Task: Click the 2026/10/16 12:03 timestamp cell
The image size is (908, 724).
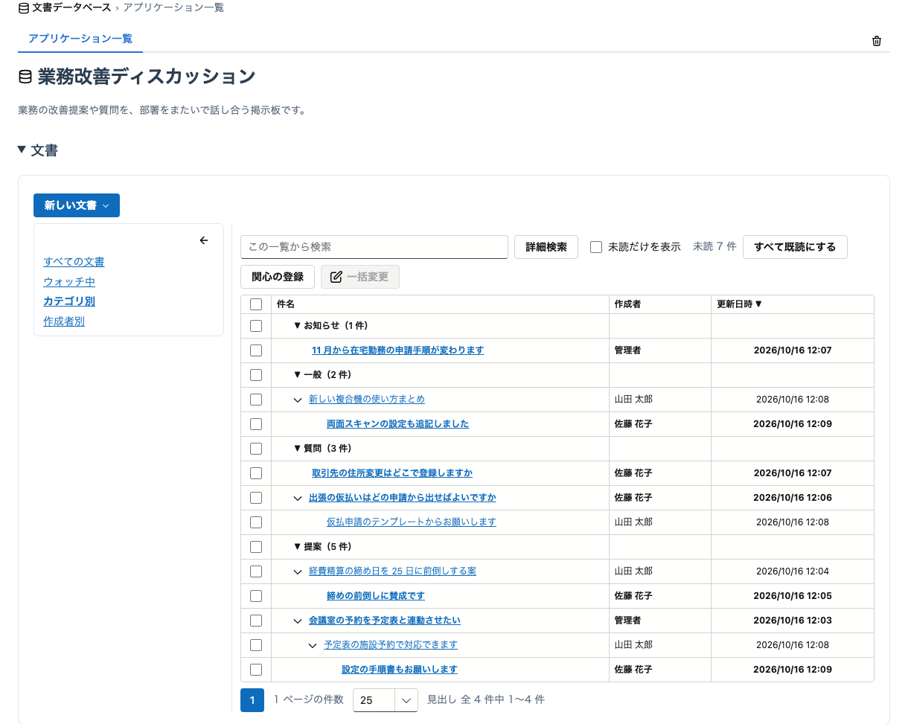Action: (793, 621)
